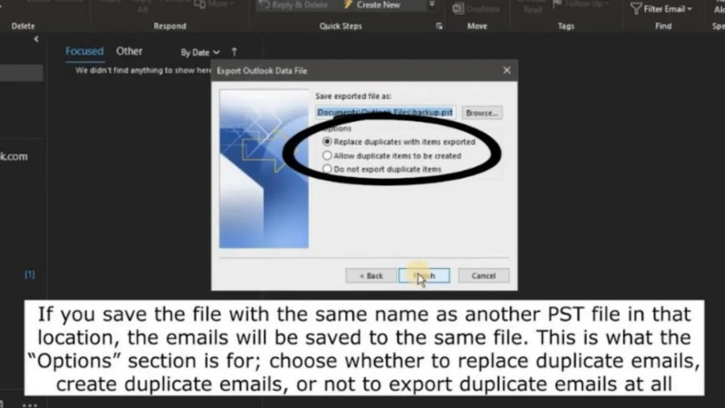Click the Create New quick step lightning icon

coord(348,5)
